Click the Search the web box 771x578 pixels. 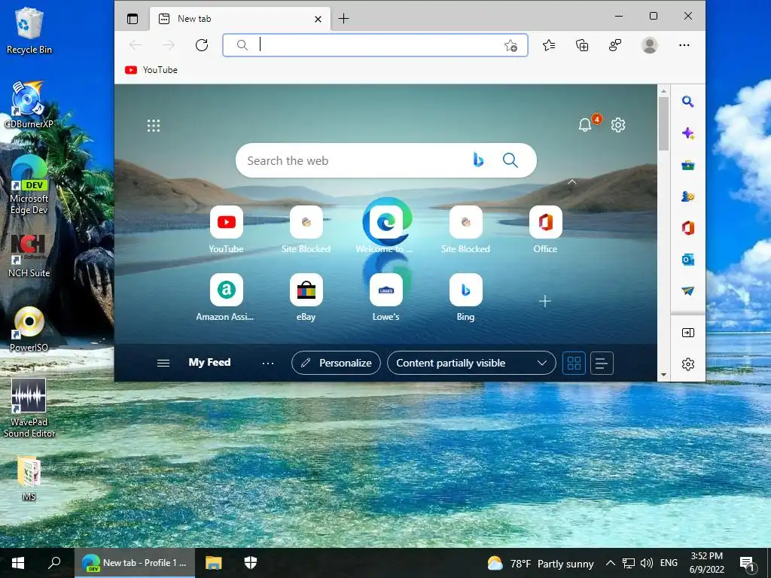(386, 160)
